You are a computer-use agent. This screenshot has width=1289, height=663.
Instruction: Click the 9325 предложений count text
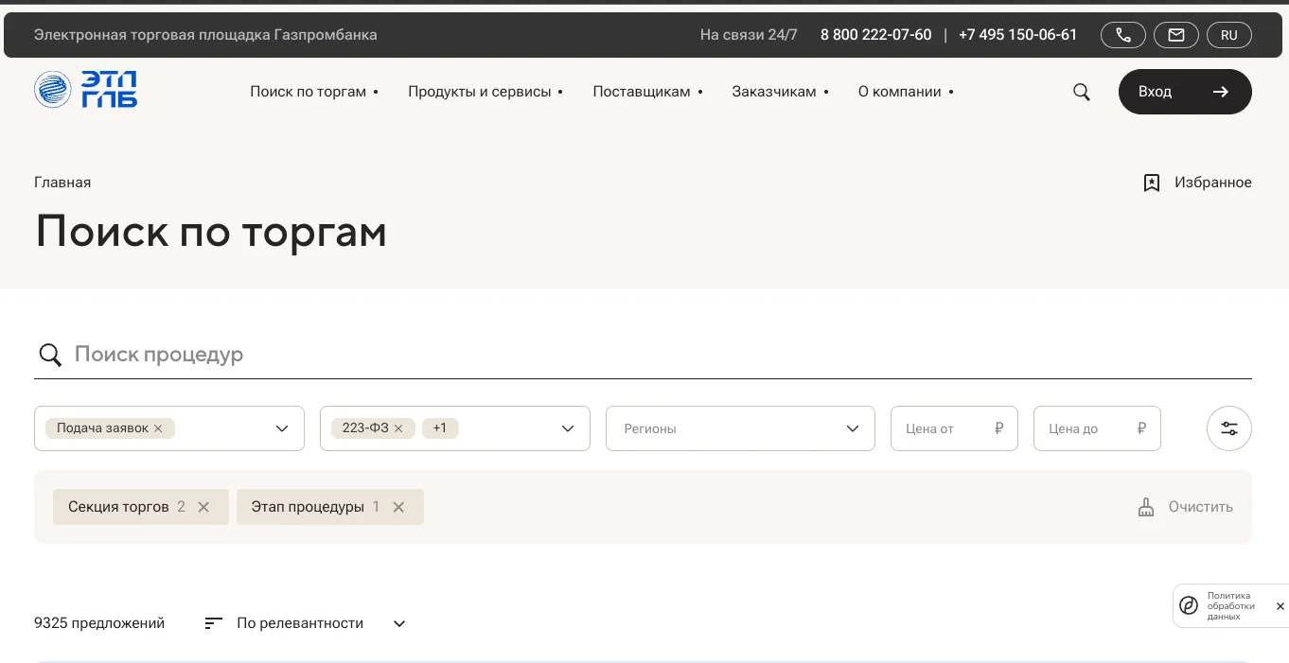(x=99, y=623)
